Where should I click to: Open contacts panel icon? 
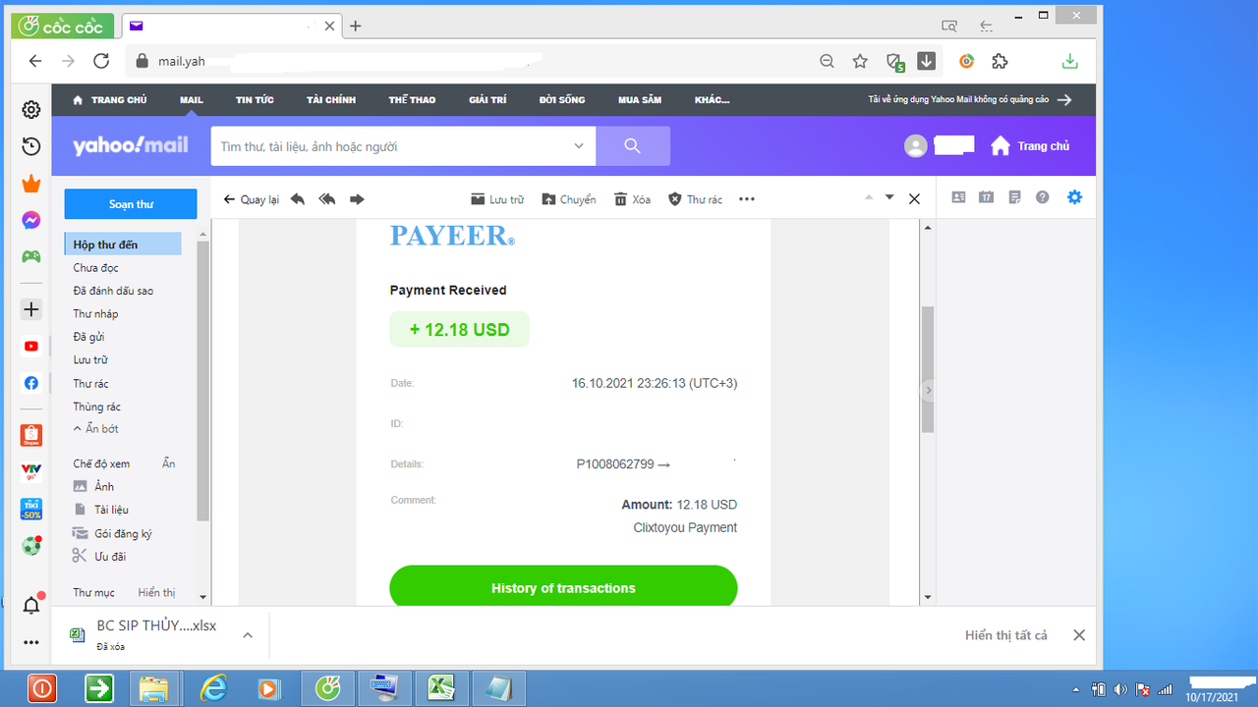tap(959, 197)
